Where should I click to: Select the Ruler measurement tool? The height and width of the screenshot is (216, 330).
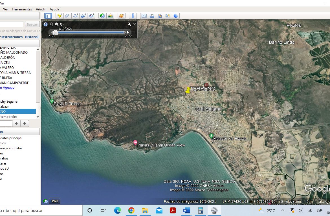point(133,16)
